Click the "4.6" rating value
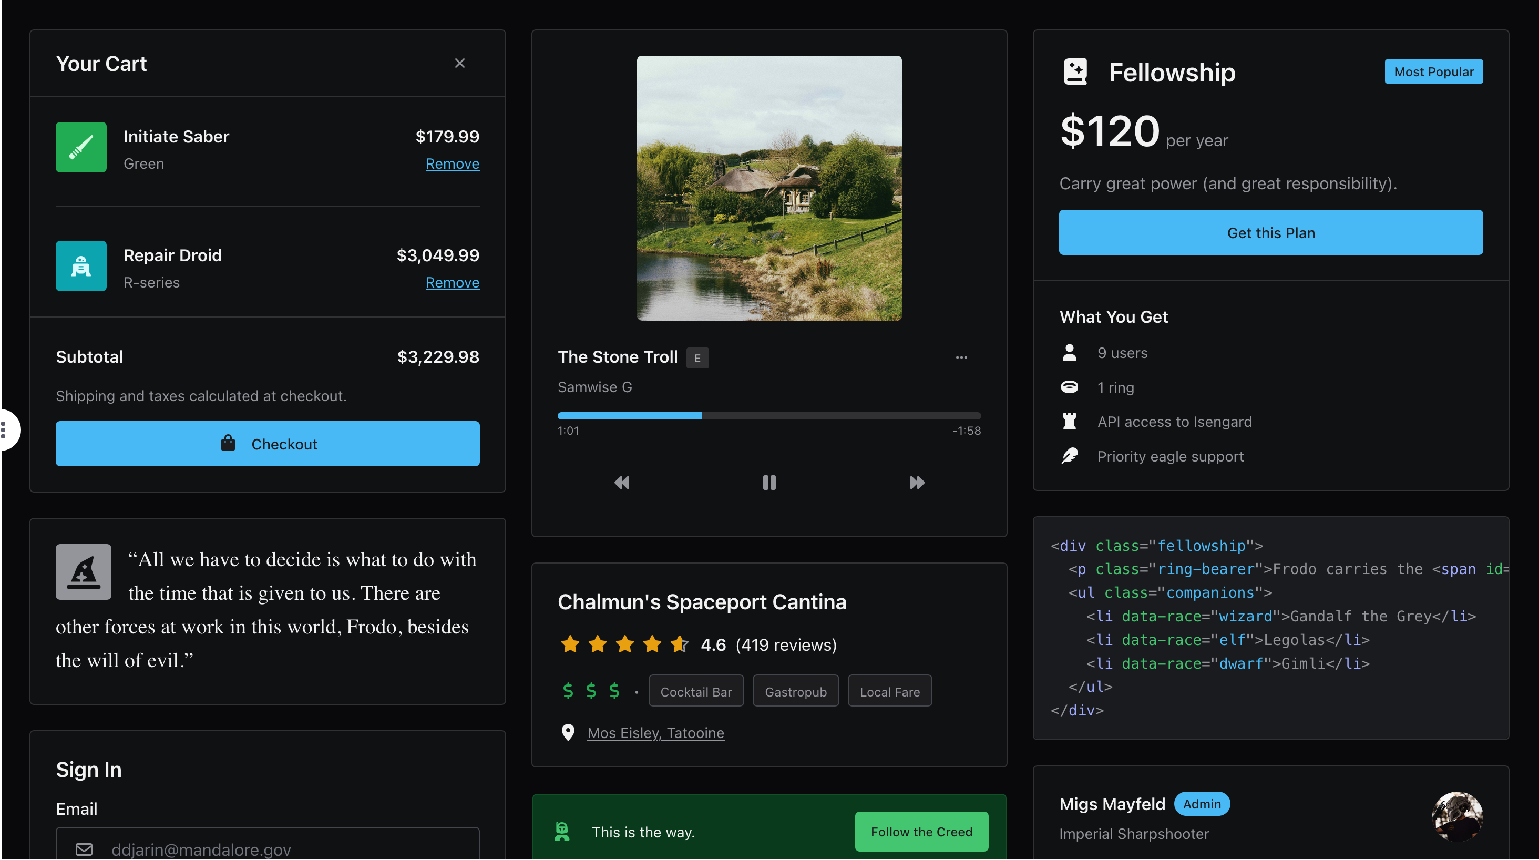 click(x=713, y=646)
